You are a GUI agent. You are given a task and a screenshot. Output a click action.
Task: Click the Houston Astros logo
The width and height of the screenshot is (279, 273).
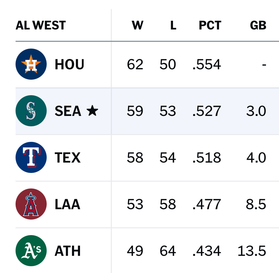pos(31,64)
